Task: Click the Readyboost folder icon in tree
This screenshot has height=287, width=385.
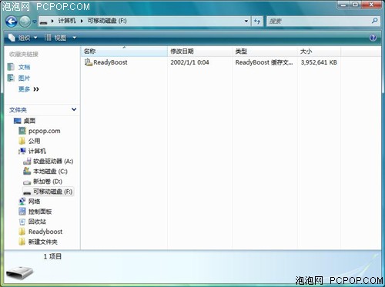Action: click(x=22, y=232)
